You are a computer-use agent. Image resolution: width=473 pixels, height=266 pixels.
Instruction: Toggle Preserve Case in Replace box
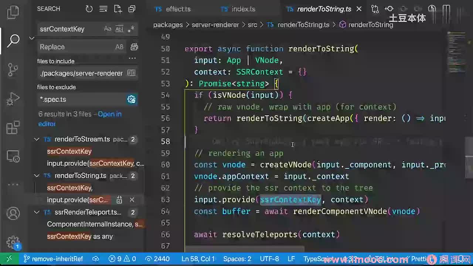[119, 47]
